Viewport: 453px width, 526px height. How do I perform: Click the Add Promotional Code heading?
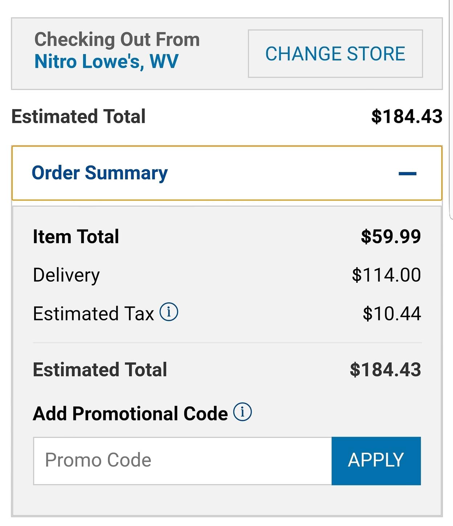tap(130, 414)
